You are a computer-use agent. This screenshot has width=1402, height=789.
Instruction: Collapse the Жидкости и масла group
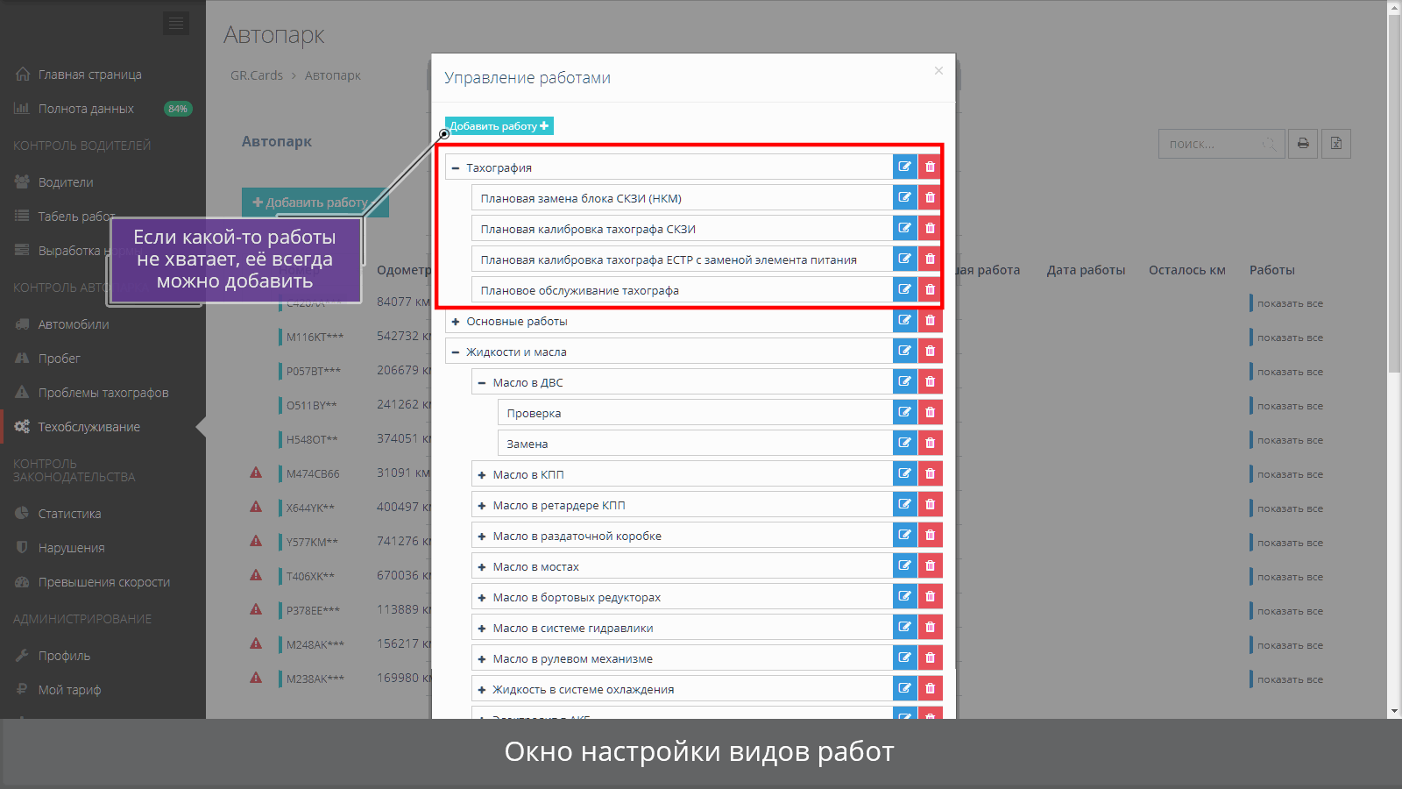456,352
